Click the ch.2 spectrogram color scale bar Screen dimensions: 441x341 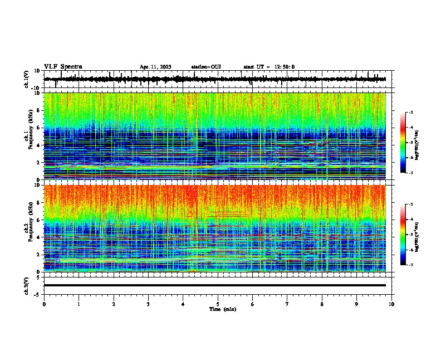pyautogui.click(x=403, y=235)
